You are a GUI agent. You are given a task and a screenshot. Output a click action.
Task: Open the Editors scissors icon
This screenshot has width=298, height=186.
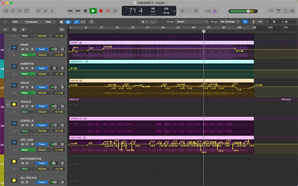[x=52, y=11]
